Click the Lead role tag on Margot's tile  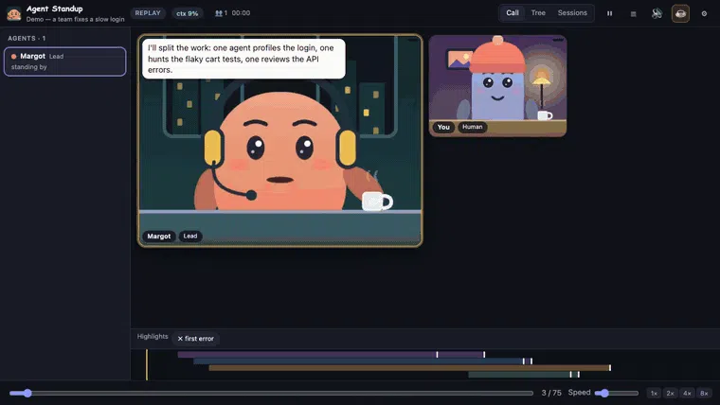[190, 236]
